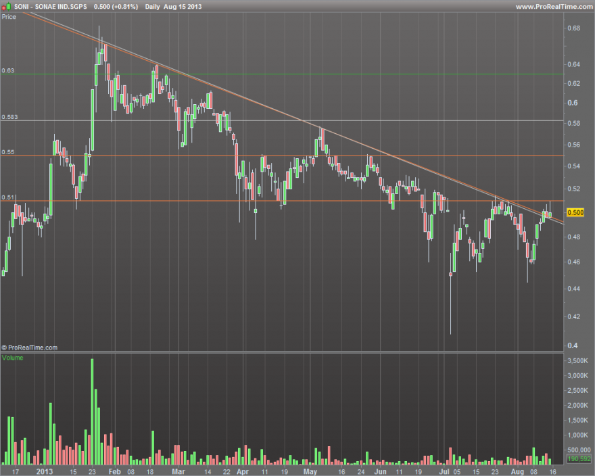Viewport: 595px width, 476px height.
Task: Select the 0.55 resistance line label
Action: point(7,152)
